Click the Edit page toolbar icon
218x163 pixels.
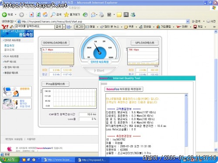(109, 14)
